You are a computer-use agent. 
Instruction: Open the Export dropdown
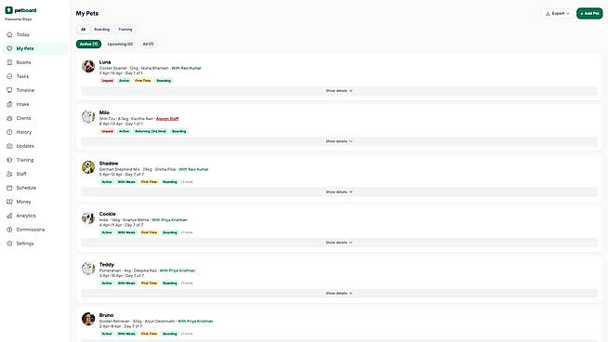[x=558, y=14]
